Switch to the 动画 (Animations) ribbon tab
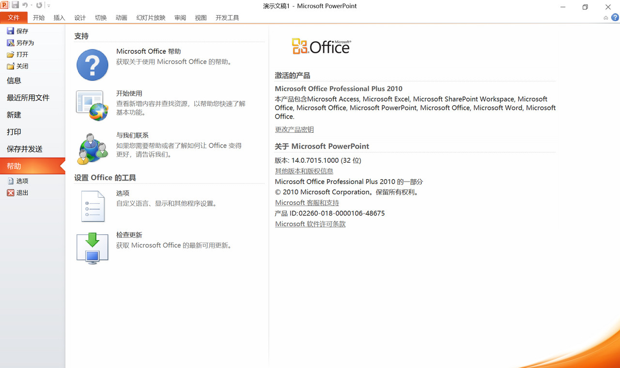620x368 pixels. [121, 18]
